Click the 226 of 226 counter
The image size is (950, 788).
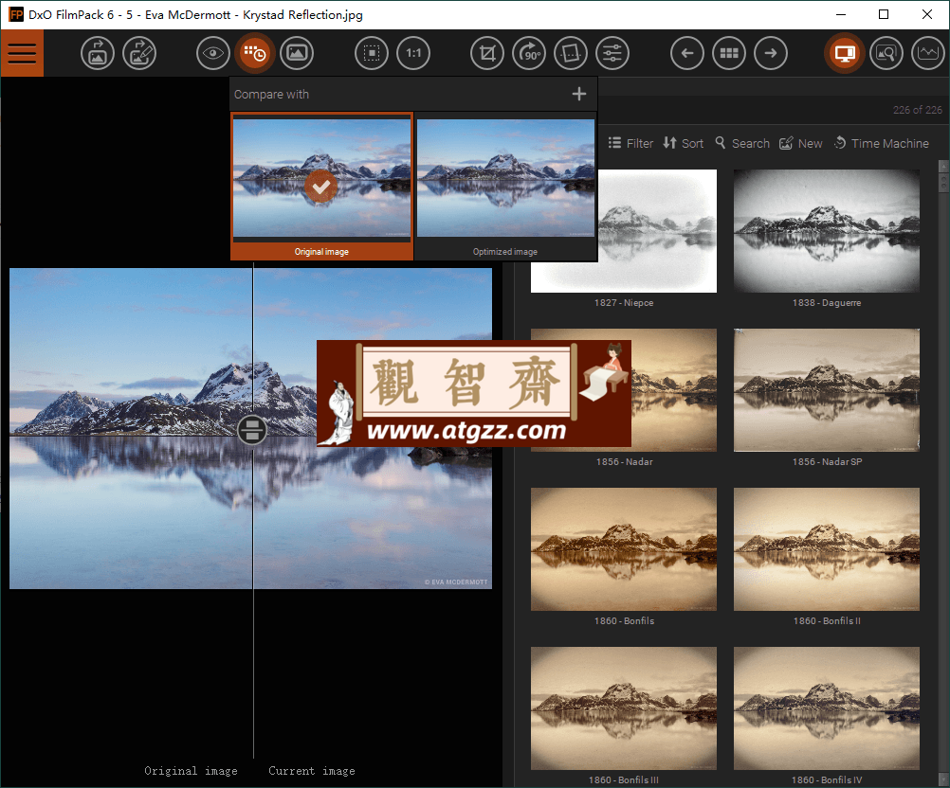tap(917, 110)
